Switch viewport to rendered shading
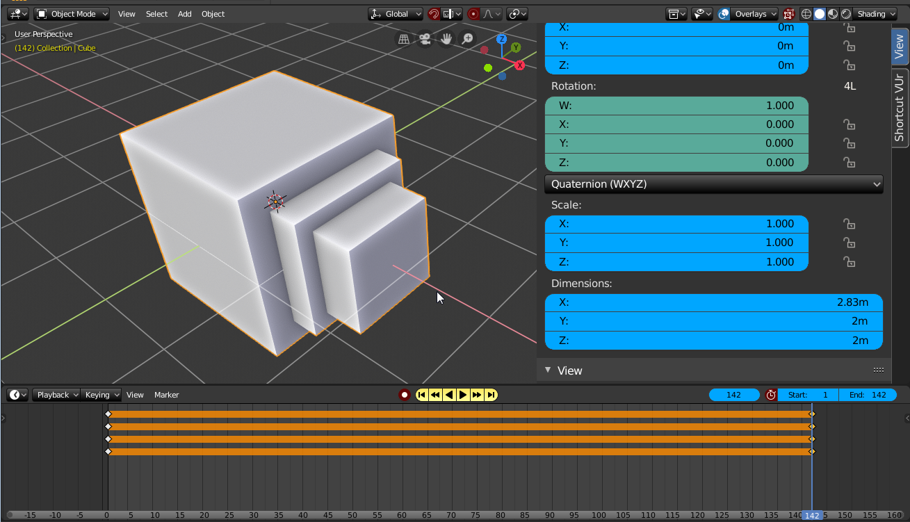 coord(846,14)
